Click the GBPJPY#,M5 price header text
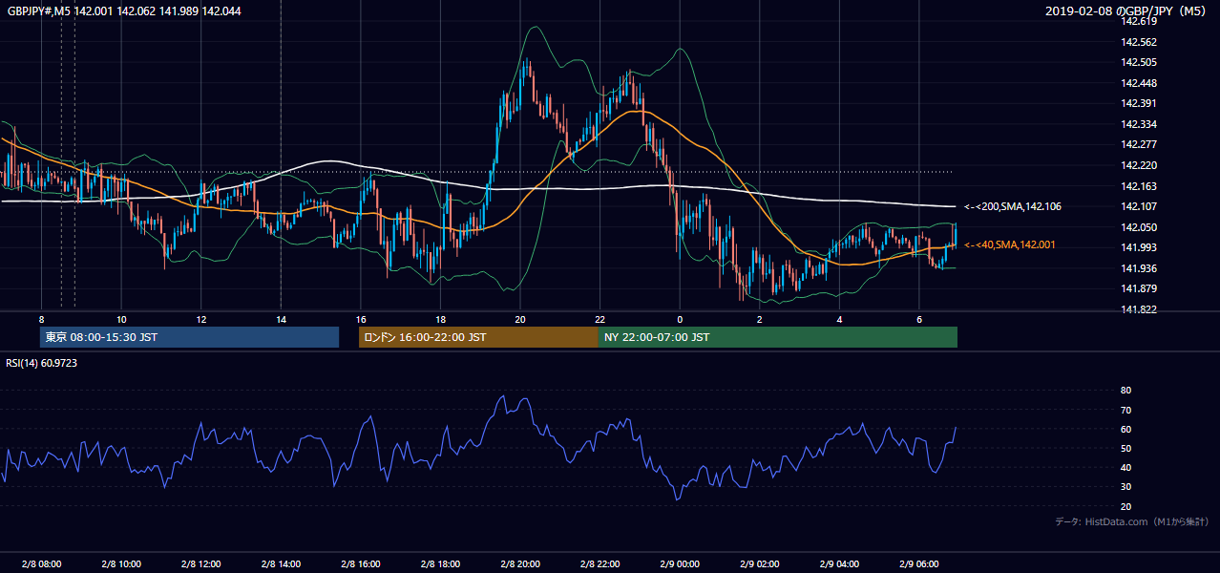Screen dimensions: 1220x573 [123, 11]
